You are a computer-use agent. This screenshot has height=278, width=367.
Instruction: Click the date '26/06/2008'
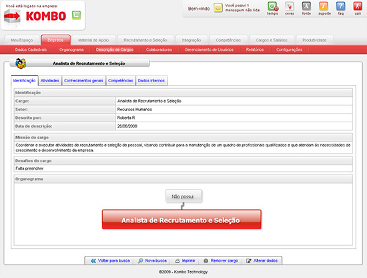pos(127,126)
